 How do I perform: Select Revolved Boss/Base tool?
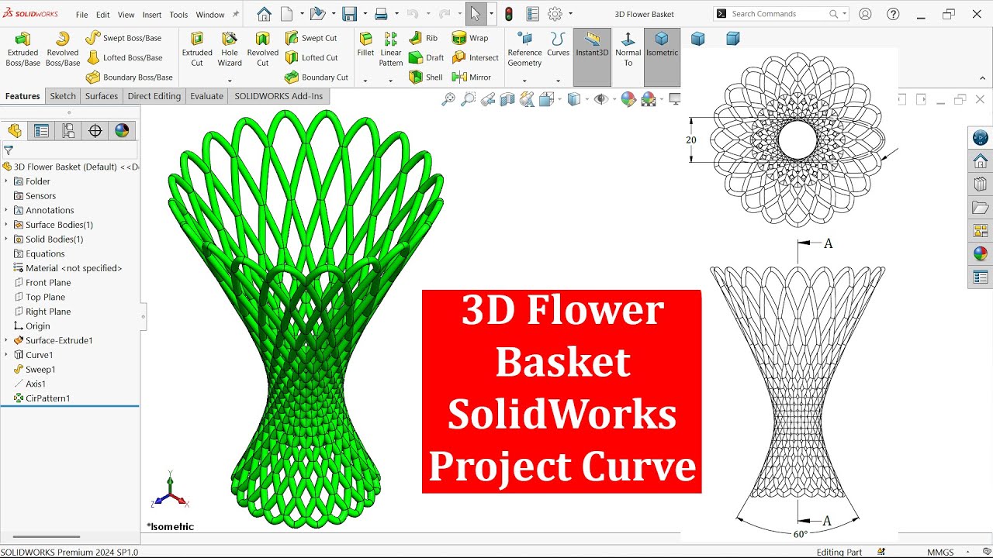coord(63,50)
